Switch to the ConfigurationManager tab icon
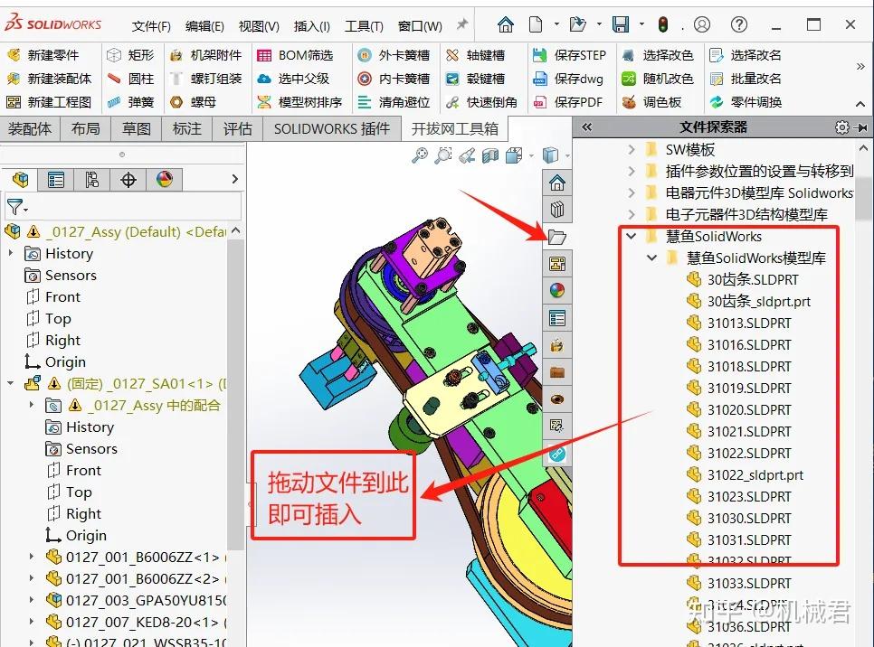This screenshot has width=874, height=647. [x=92, y=180]
